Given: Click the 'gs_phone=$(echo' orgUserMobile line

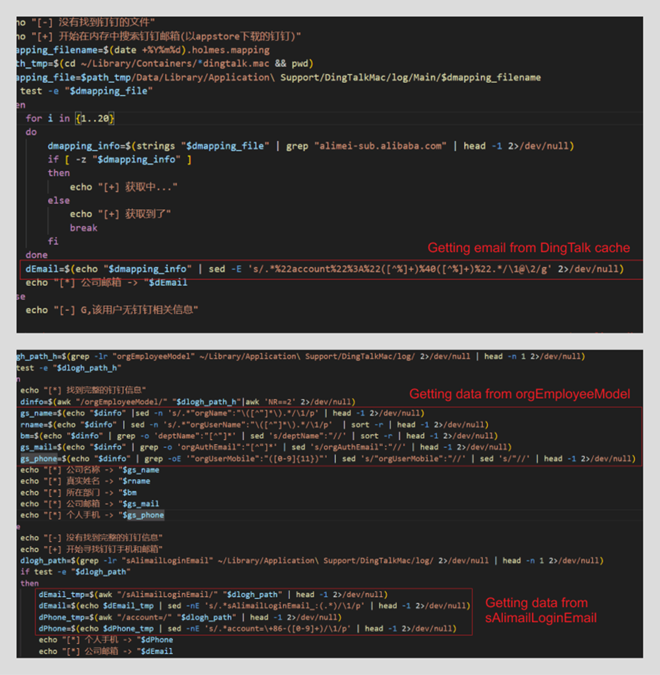Looking at the screenshot, I should [x=328, y=459].
